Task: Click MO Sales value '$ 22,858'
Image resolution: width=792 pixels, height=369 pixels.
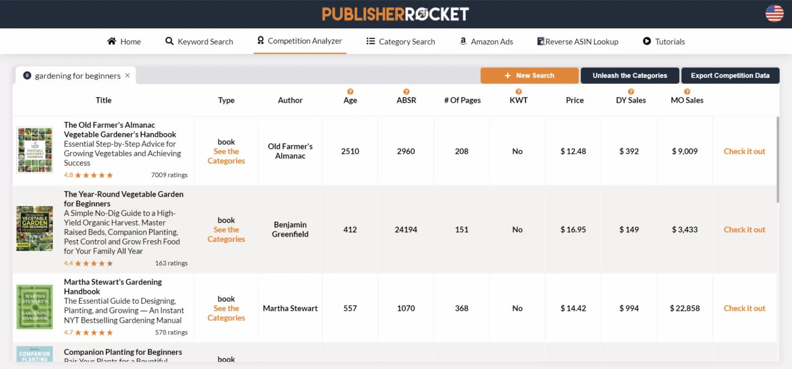Action: (685, 308)
